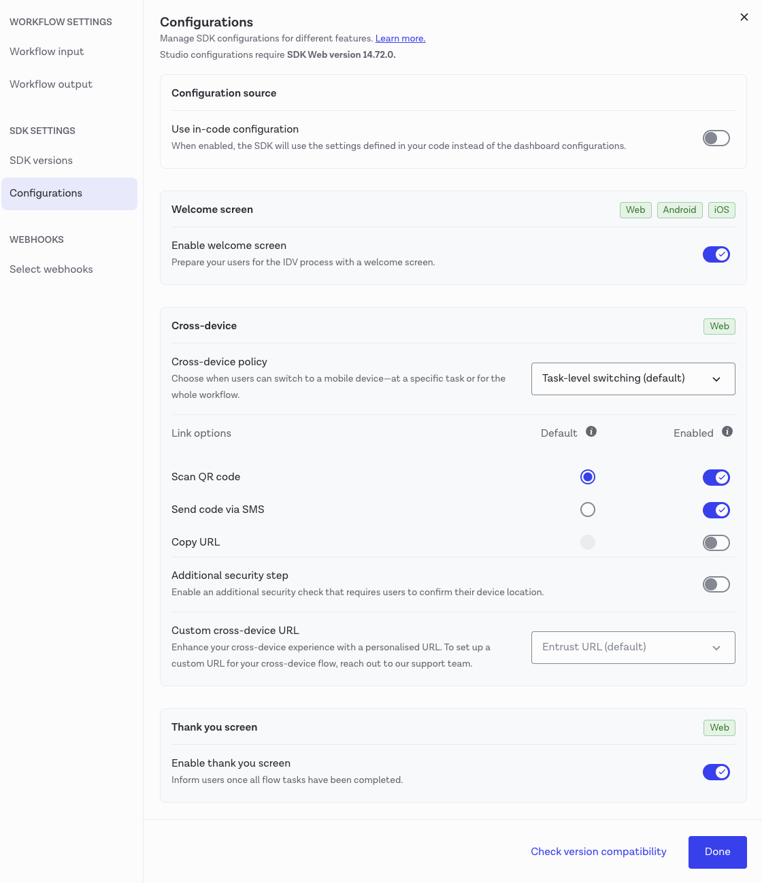Go to Workflow input settings
The image size is (762, 883).
coord(47,52)
